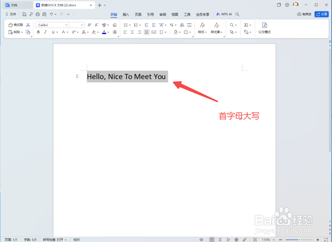The width and height of the screenshot is (332, 242).
Task: Click the Sort A-Z icon
Action: click(182, 25)
